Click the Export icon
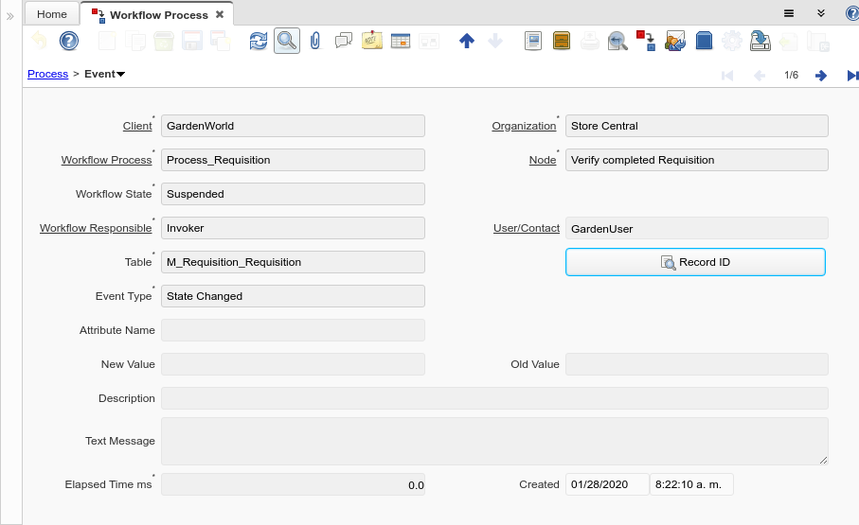Viewport: 859px width, 525px height. coord(760,41)
